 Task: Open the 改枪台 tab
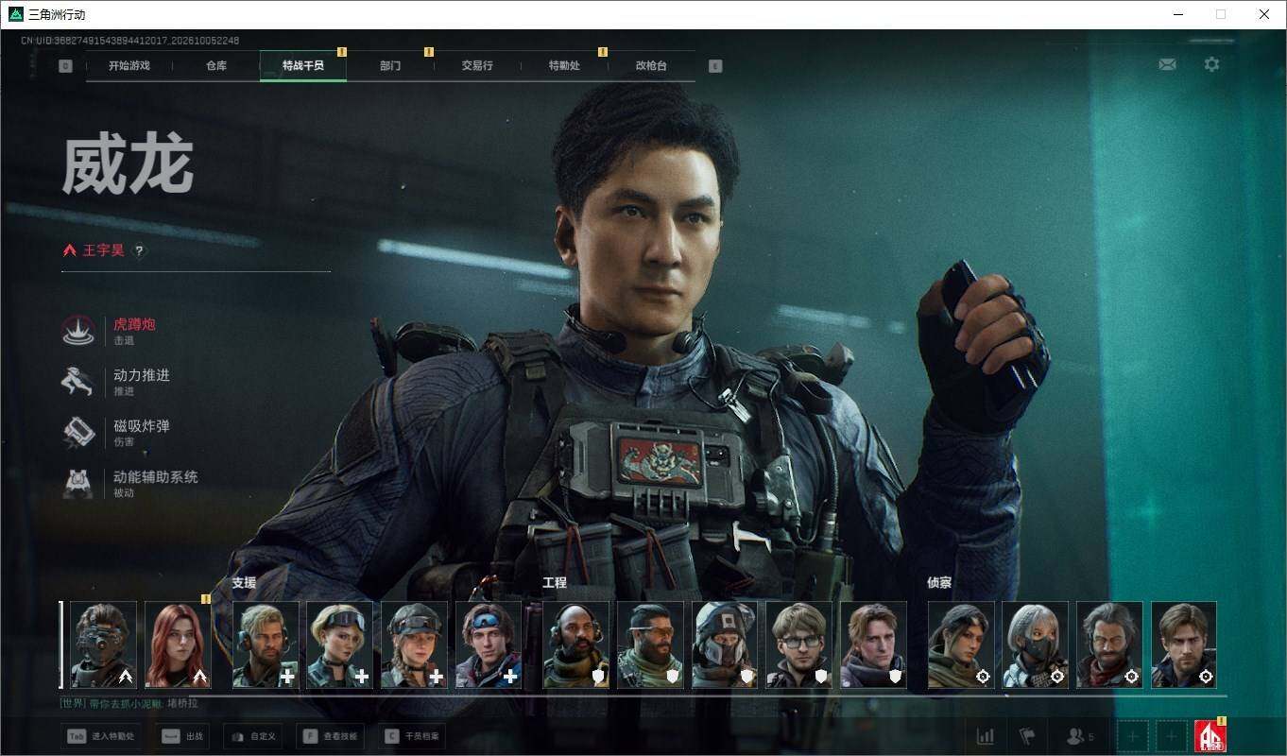[x=651, y=66]
